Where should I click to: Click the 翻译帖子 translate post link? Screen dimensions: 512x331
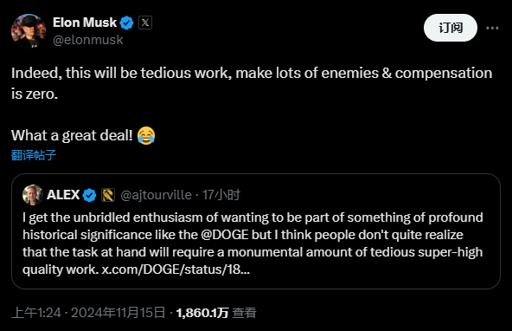pyautogui.click(x=34, y=155)
